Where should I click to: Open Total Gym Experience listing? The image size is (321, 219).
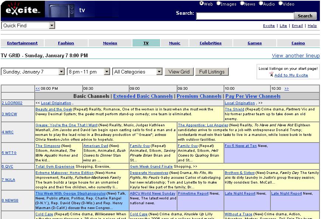pyautogui.click(x=55, y=166)
